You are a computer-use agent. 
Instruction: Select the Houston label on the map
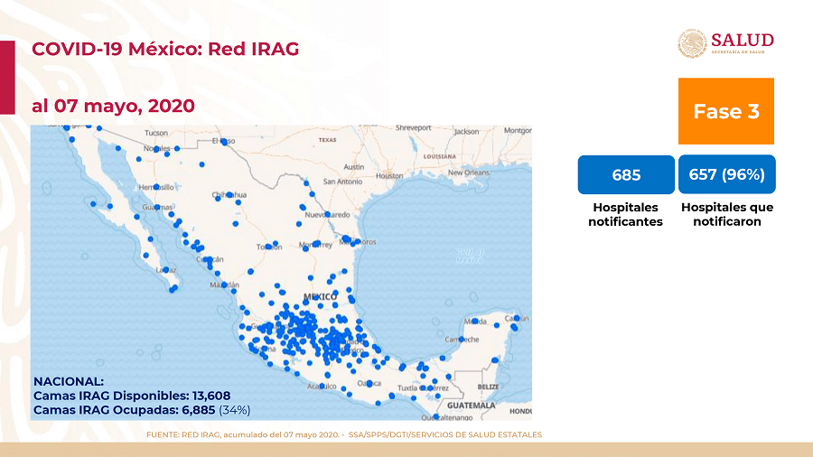pos(388,175)
